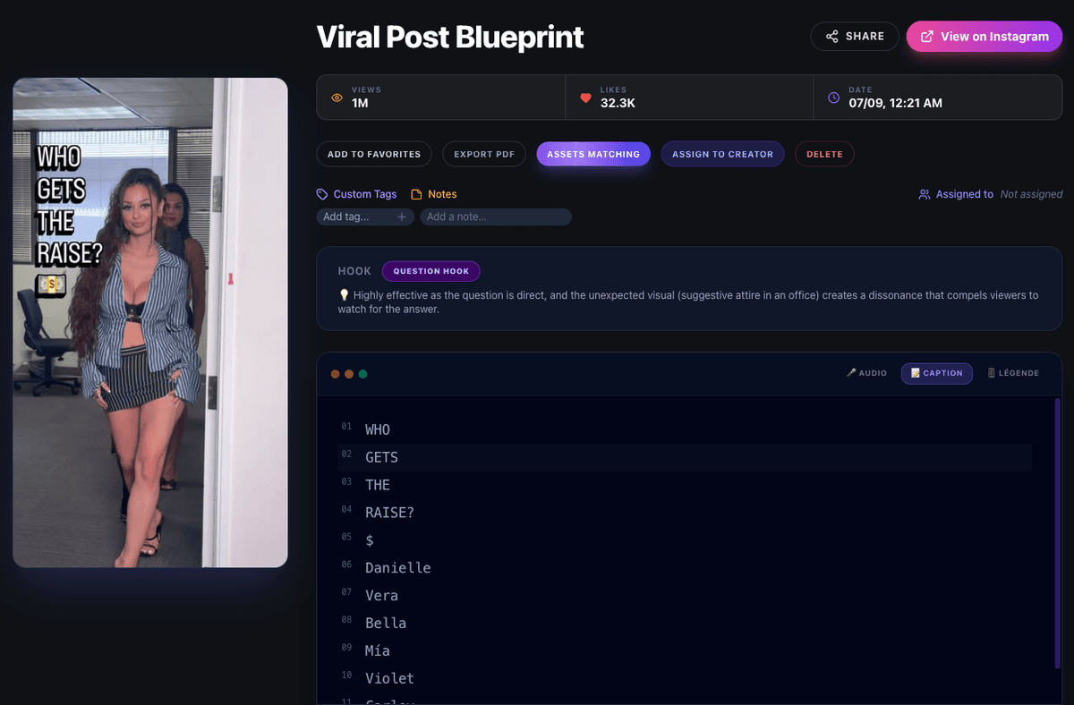The height and width of the screenshot is (705, 1074).
Task: Click Assign to Creator button
Action: click(722, 154)
